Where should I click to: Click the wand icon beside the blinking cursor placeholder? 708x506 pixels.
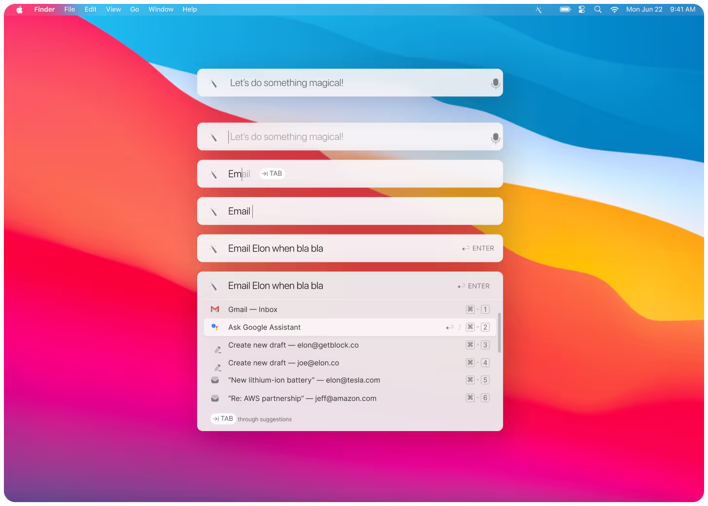pyautogui.click(x=213, y=137)
